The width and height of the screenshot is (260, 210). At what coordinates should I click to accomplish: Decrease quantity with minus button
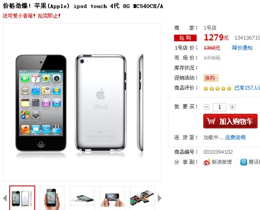206,107
